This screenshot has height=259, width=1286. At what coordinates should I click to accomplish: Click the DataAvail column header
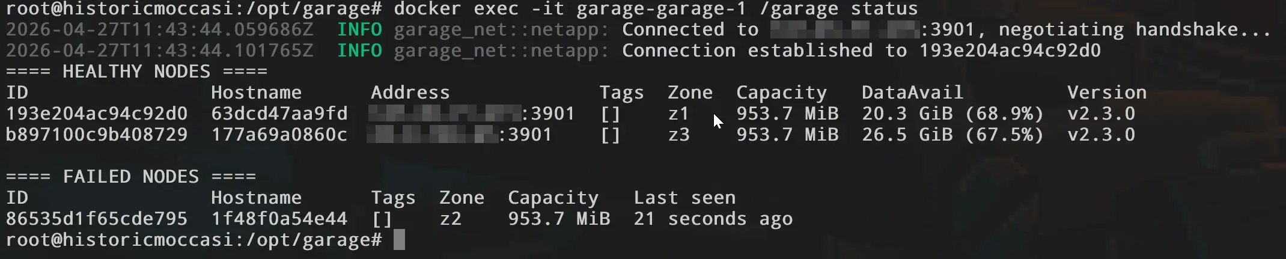point(912,93)
